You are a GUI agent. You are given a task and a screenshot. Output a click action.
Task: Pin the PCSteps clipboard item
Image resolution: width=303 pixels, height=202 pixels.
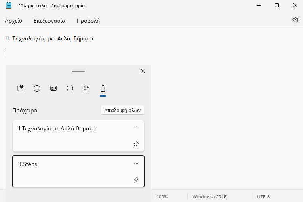(x=136, y=179)
